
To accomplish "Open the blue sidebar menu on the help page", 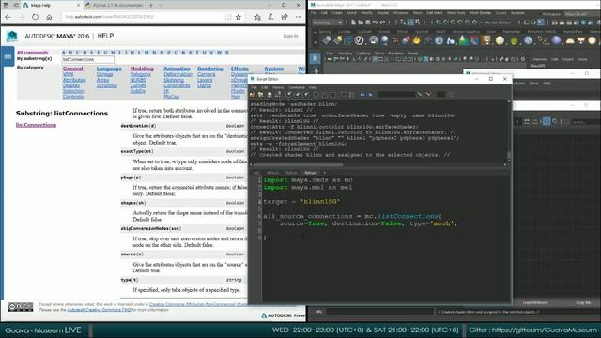I will (8, 56).
